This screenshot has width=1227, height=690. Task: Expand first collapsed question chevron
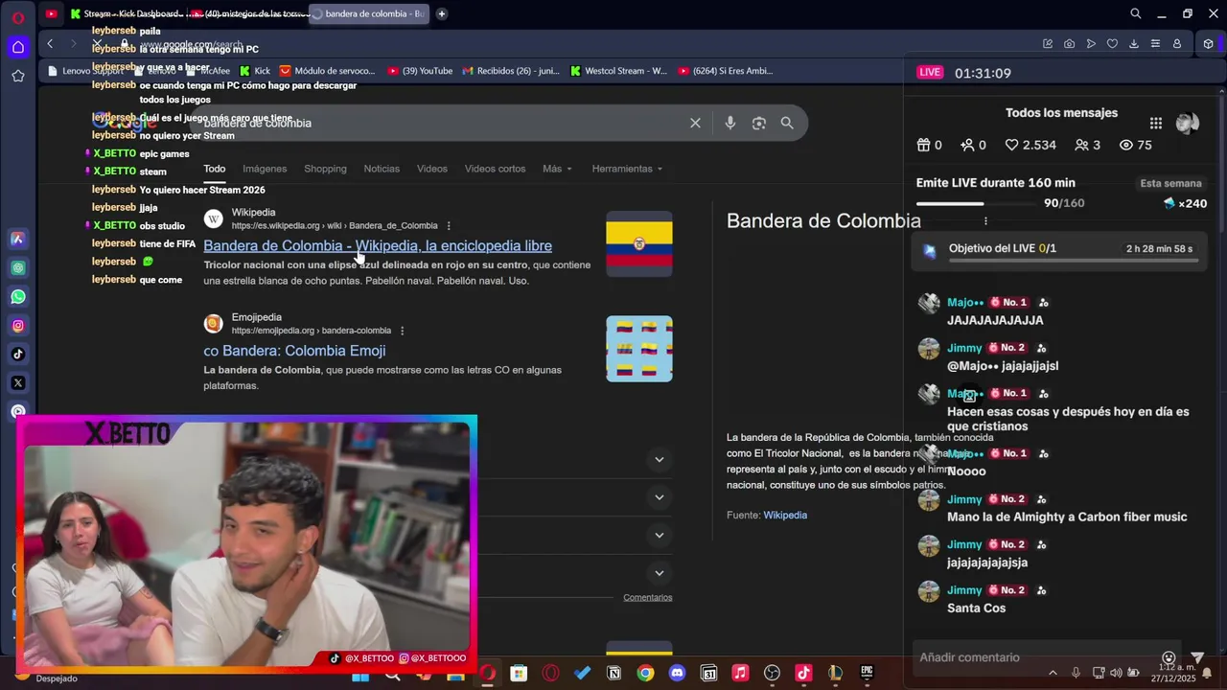point(659,459)
